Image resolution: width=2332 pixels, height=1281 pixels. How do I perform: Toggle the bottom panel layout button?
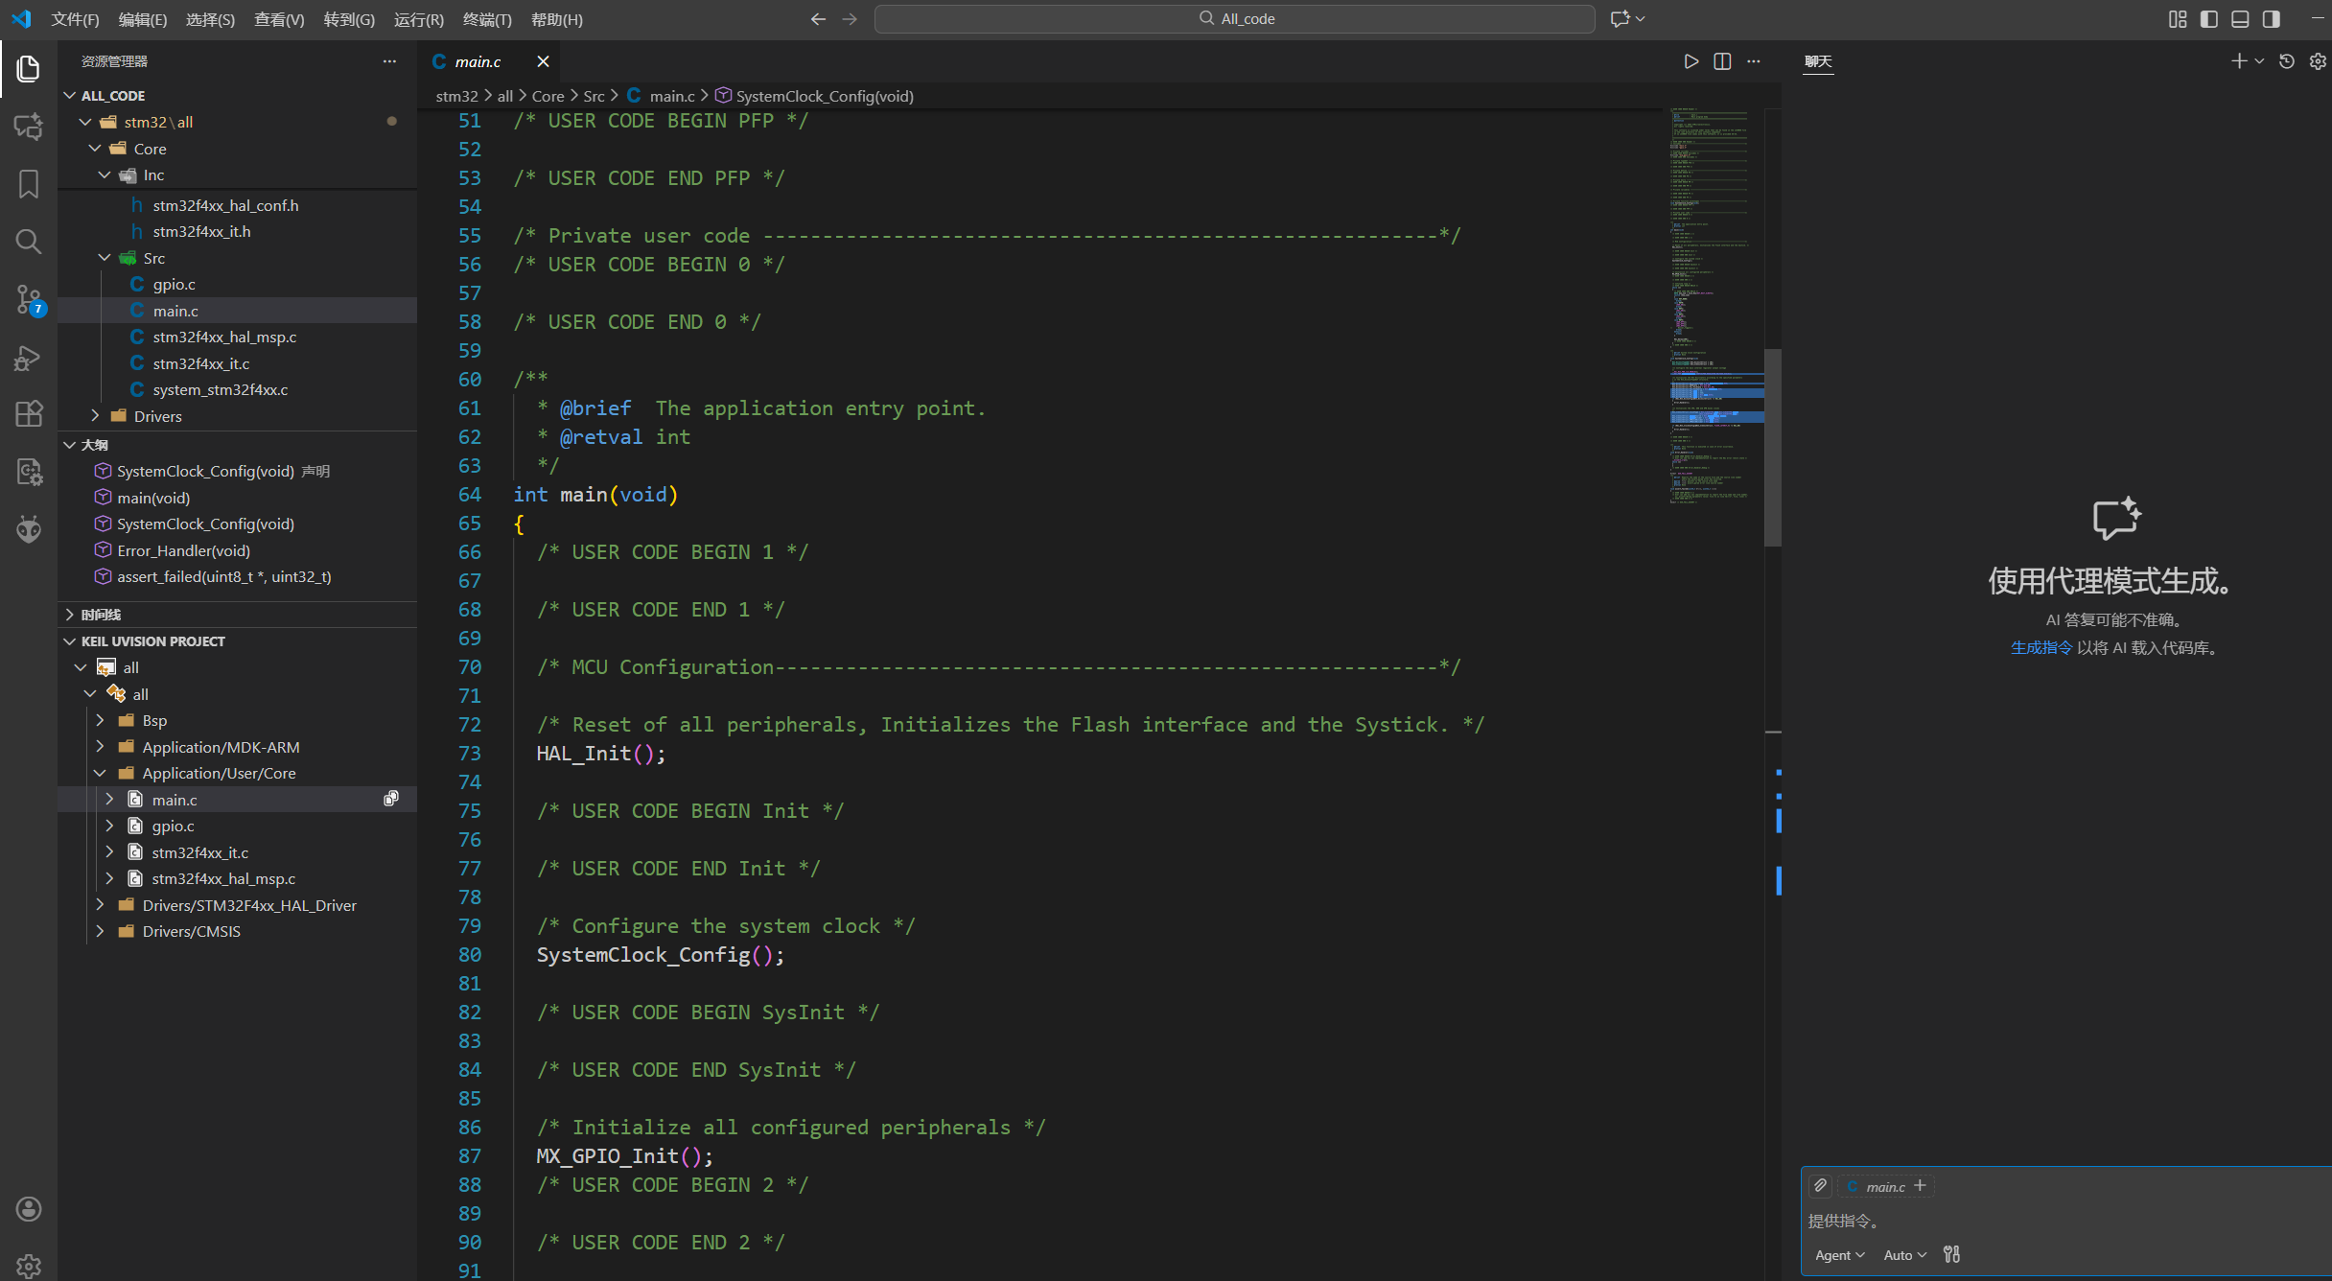2240,19
